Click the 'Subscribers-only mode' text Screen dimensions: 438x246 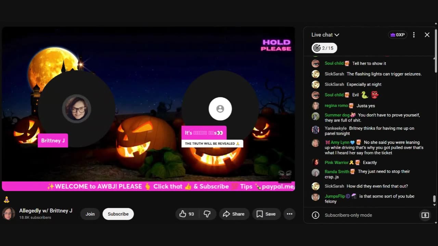click(348, 215)
